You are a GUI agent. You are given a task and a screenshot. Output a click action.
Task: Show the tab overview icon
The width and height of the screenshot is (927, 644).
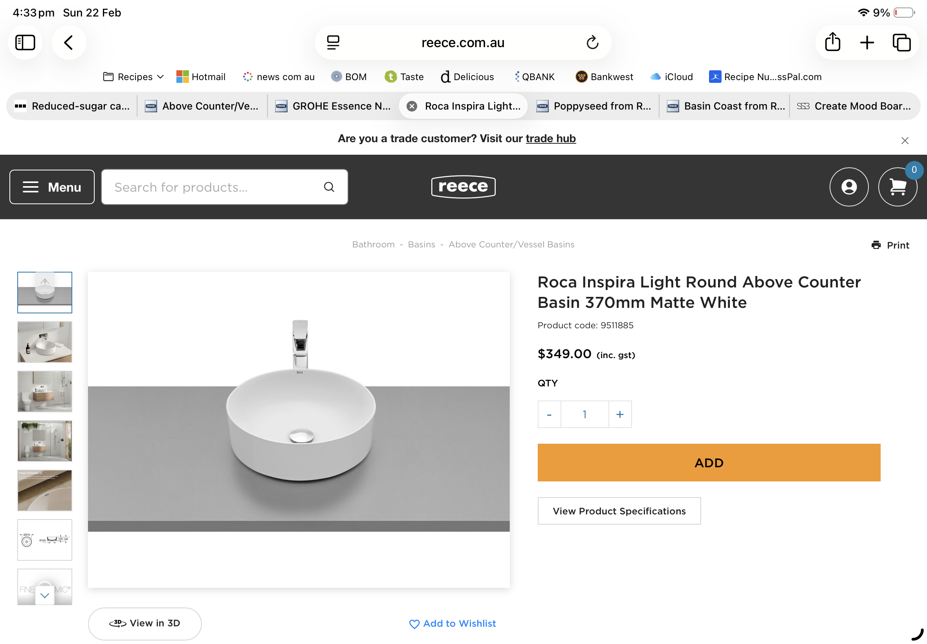click(901, 42)
